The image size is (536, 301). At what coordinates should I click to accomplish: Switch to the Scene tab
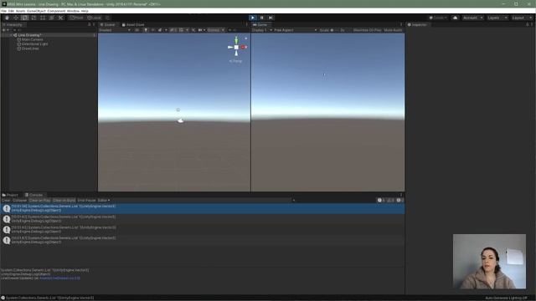108,25
